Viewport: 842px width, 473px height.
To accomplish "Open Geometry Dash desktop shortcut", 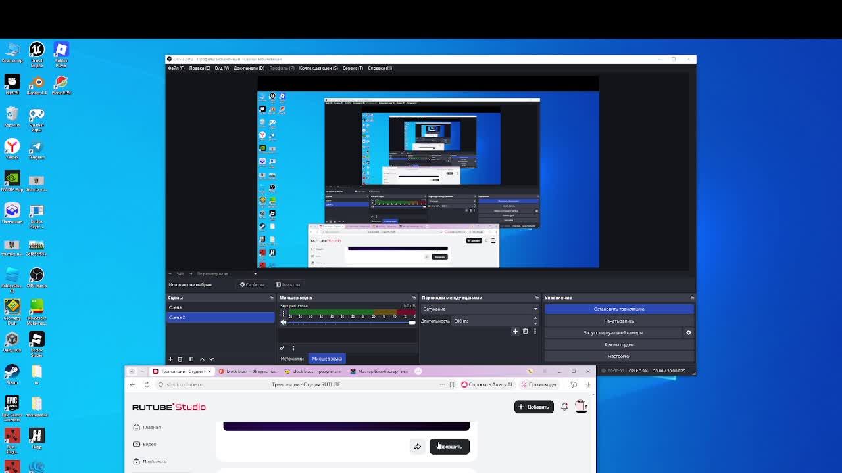I will pos(12,311).
